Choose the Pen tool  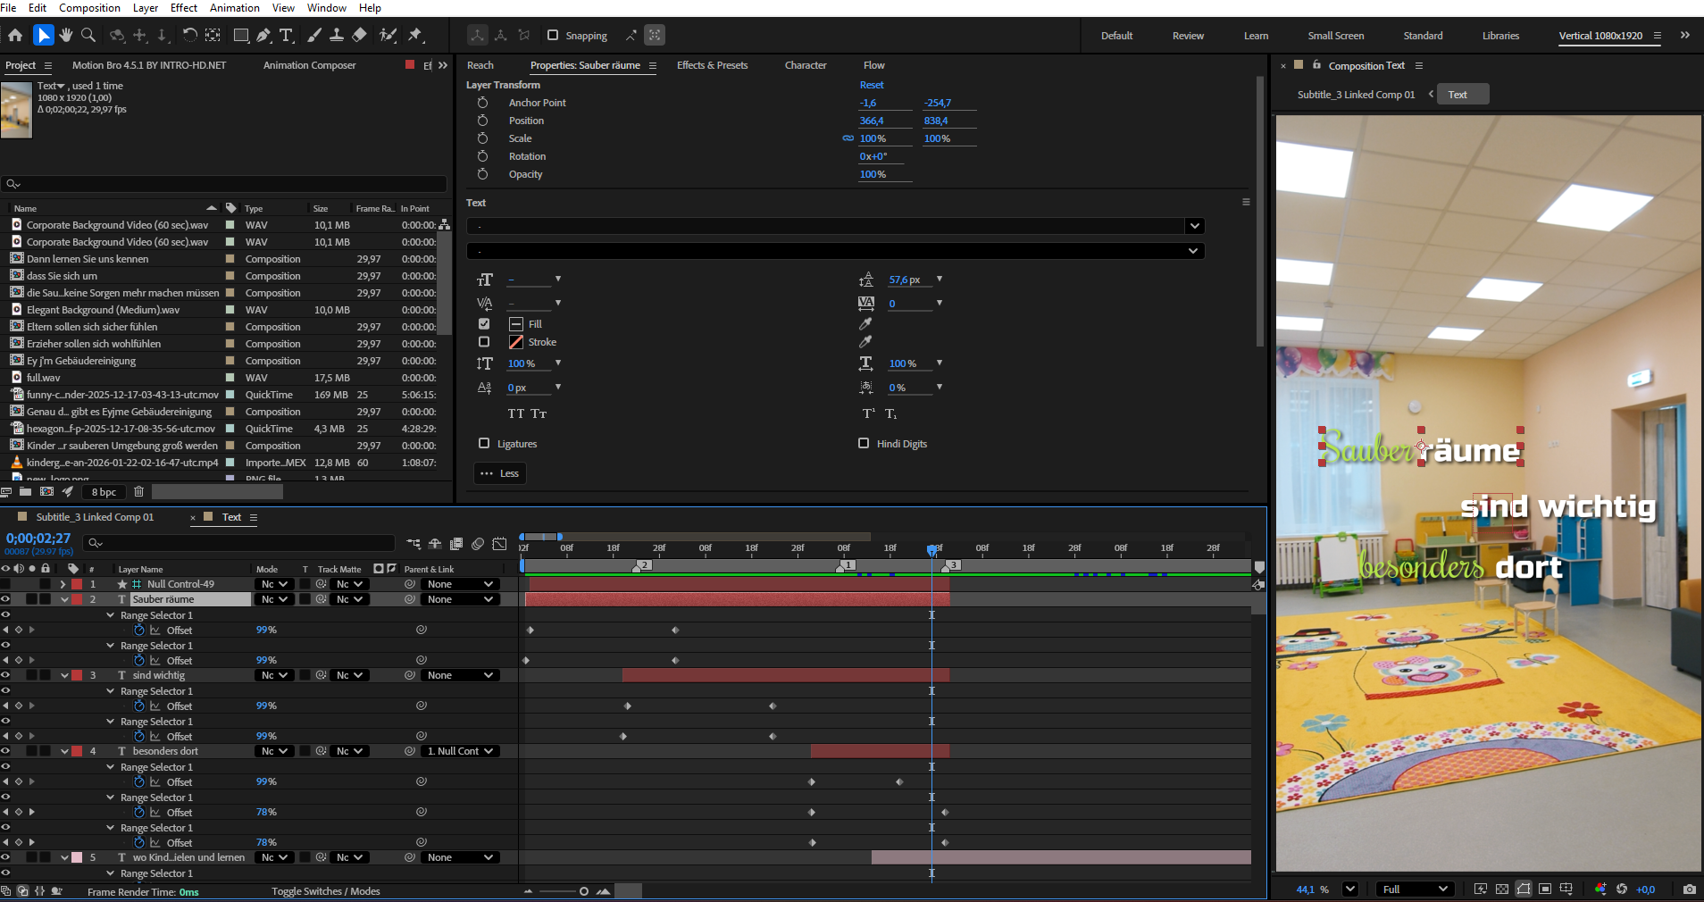263,35
